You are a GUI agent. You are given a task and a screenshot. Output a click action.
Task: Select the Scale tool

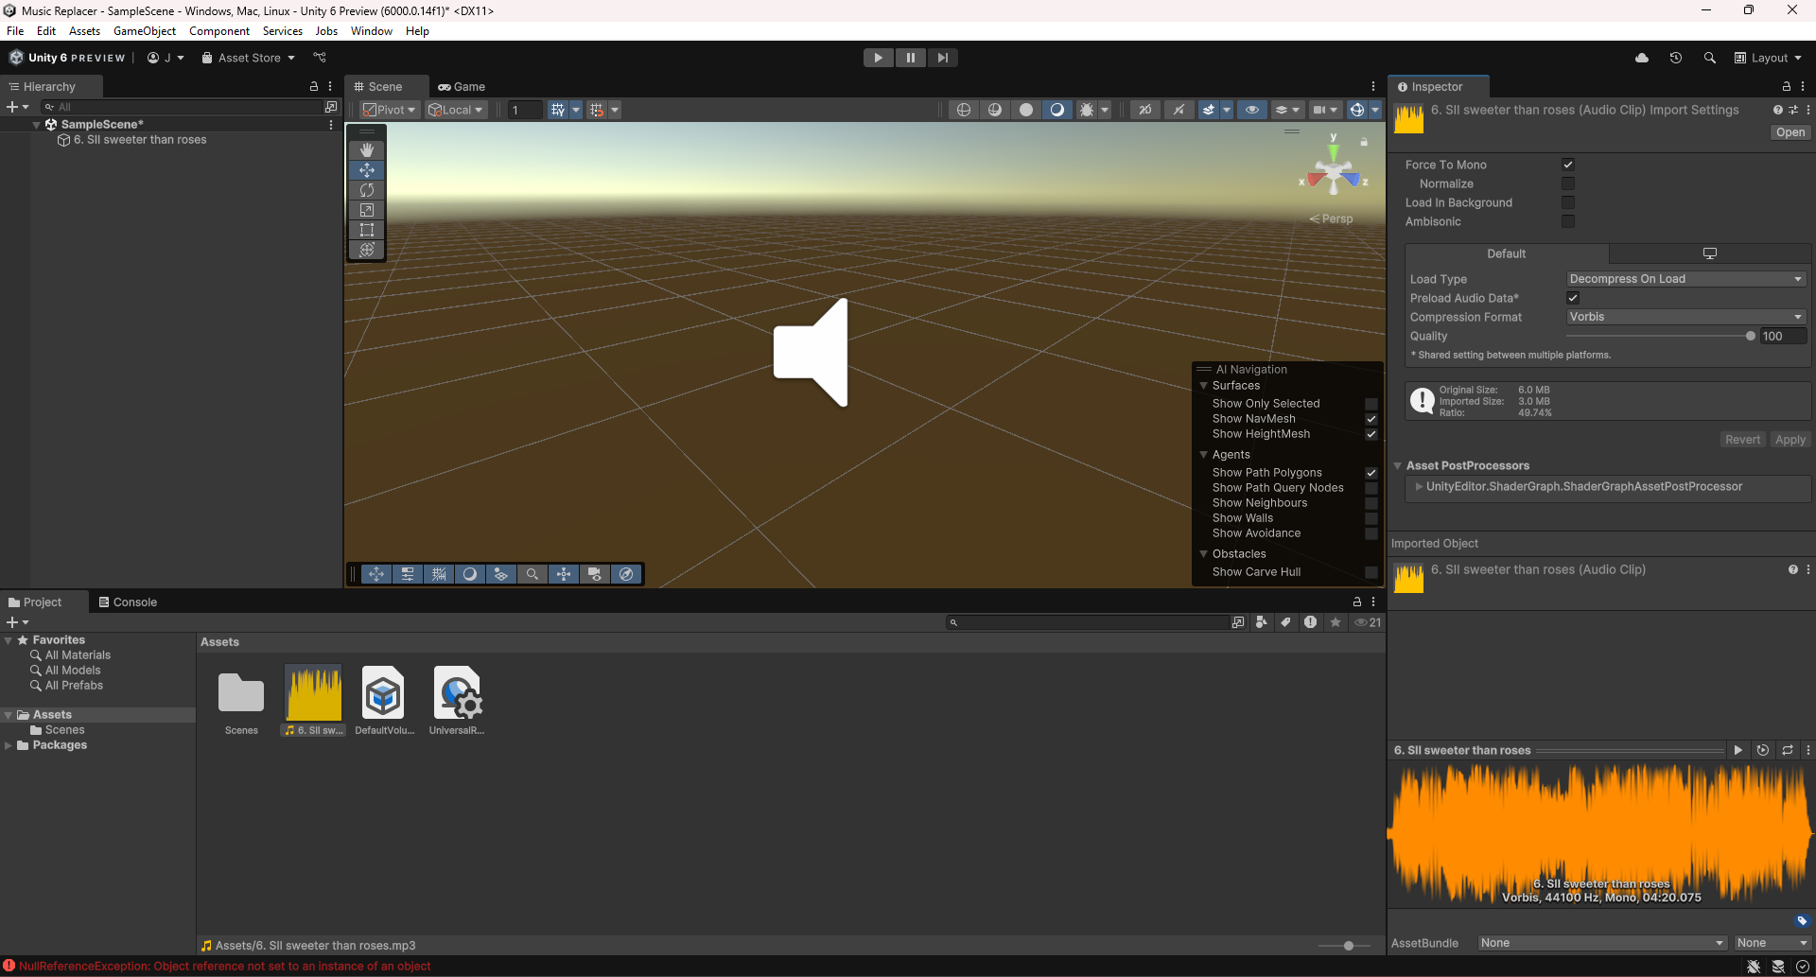coord(367,210)
